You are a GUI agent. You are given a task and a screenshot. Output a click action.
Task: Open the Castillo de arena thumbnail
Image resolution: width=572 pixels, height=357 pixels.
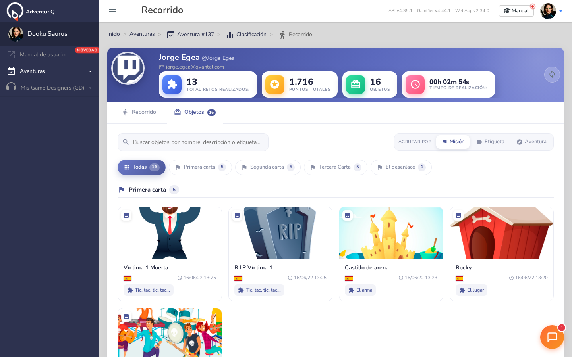pos(391,233)
